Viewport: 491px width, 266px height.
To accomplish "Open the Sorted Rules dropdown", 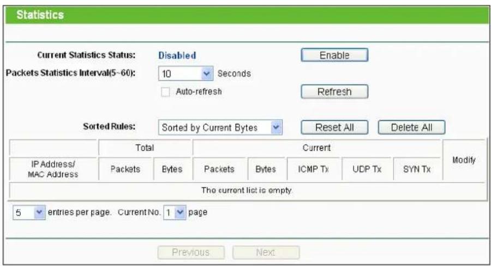I will point(220,127).
